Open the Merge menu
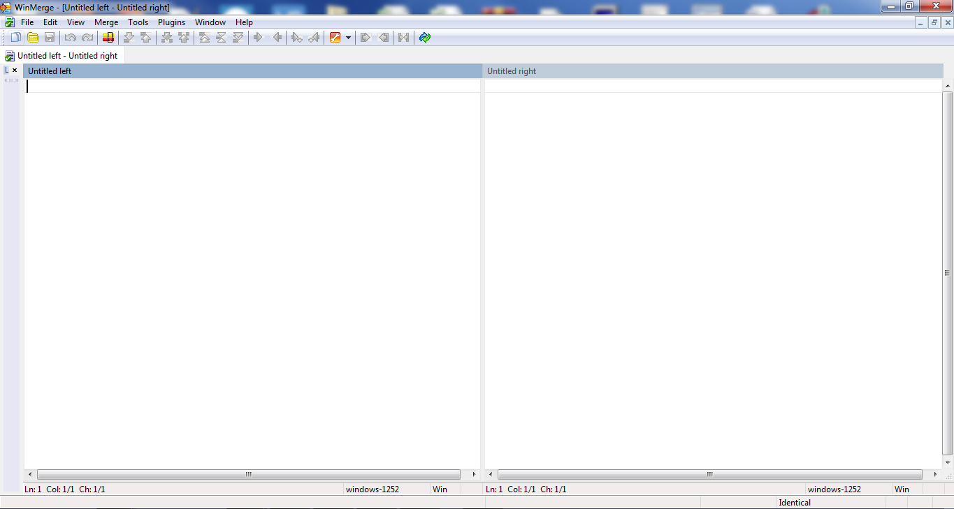The height and width of the screenshot is (509, 954). pyautogui.click(x=106, y=22)
